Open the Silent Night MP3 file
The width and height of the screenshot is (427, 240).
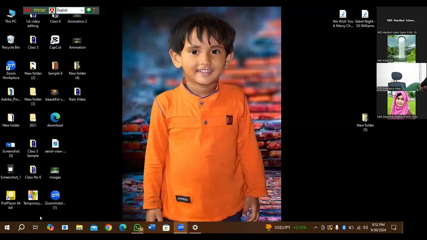point(365,19)
